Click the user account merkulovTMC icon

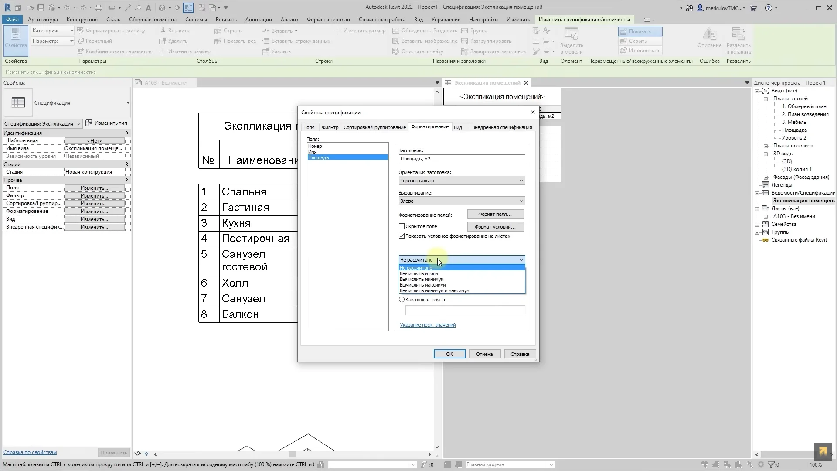[700, 8]
